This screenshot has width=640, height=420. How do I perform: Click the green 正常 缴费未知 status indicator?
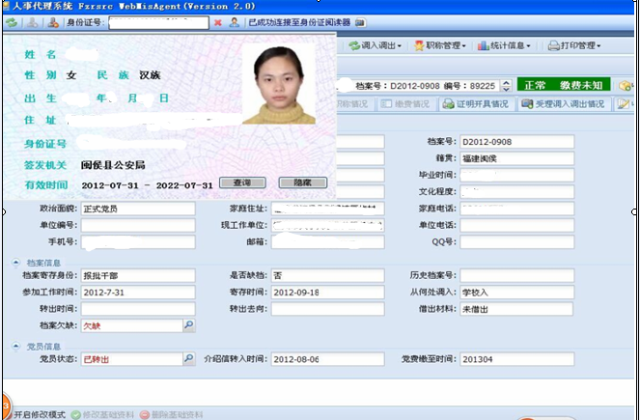coord(565,85)
